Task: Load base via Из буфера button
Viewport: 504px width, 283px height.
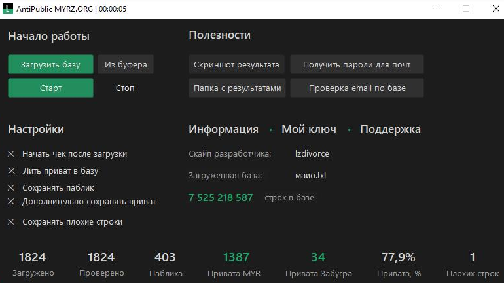Action: click(126, 64)
